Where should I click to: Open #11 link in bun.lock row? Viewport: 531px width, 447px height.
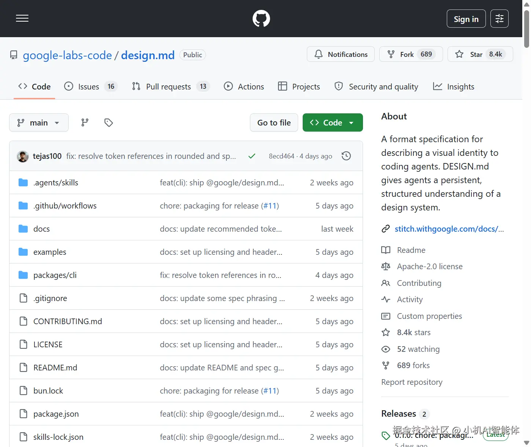pos(270,391)
